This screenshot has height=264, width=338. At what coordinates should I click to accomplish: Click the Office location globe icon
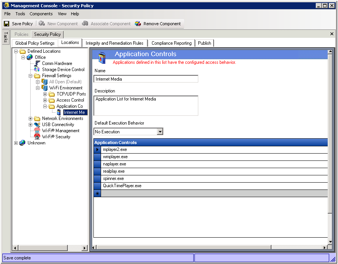tap(30, 57)
